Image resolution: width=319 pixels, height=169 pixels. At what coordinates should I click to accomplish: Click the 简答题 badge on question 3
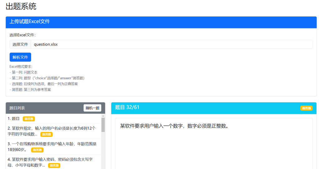point(37,150)
